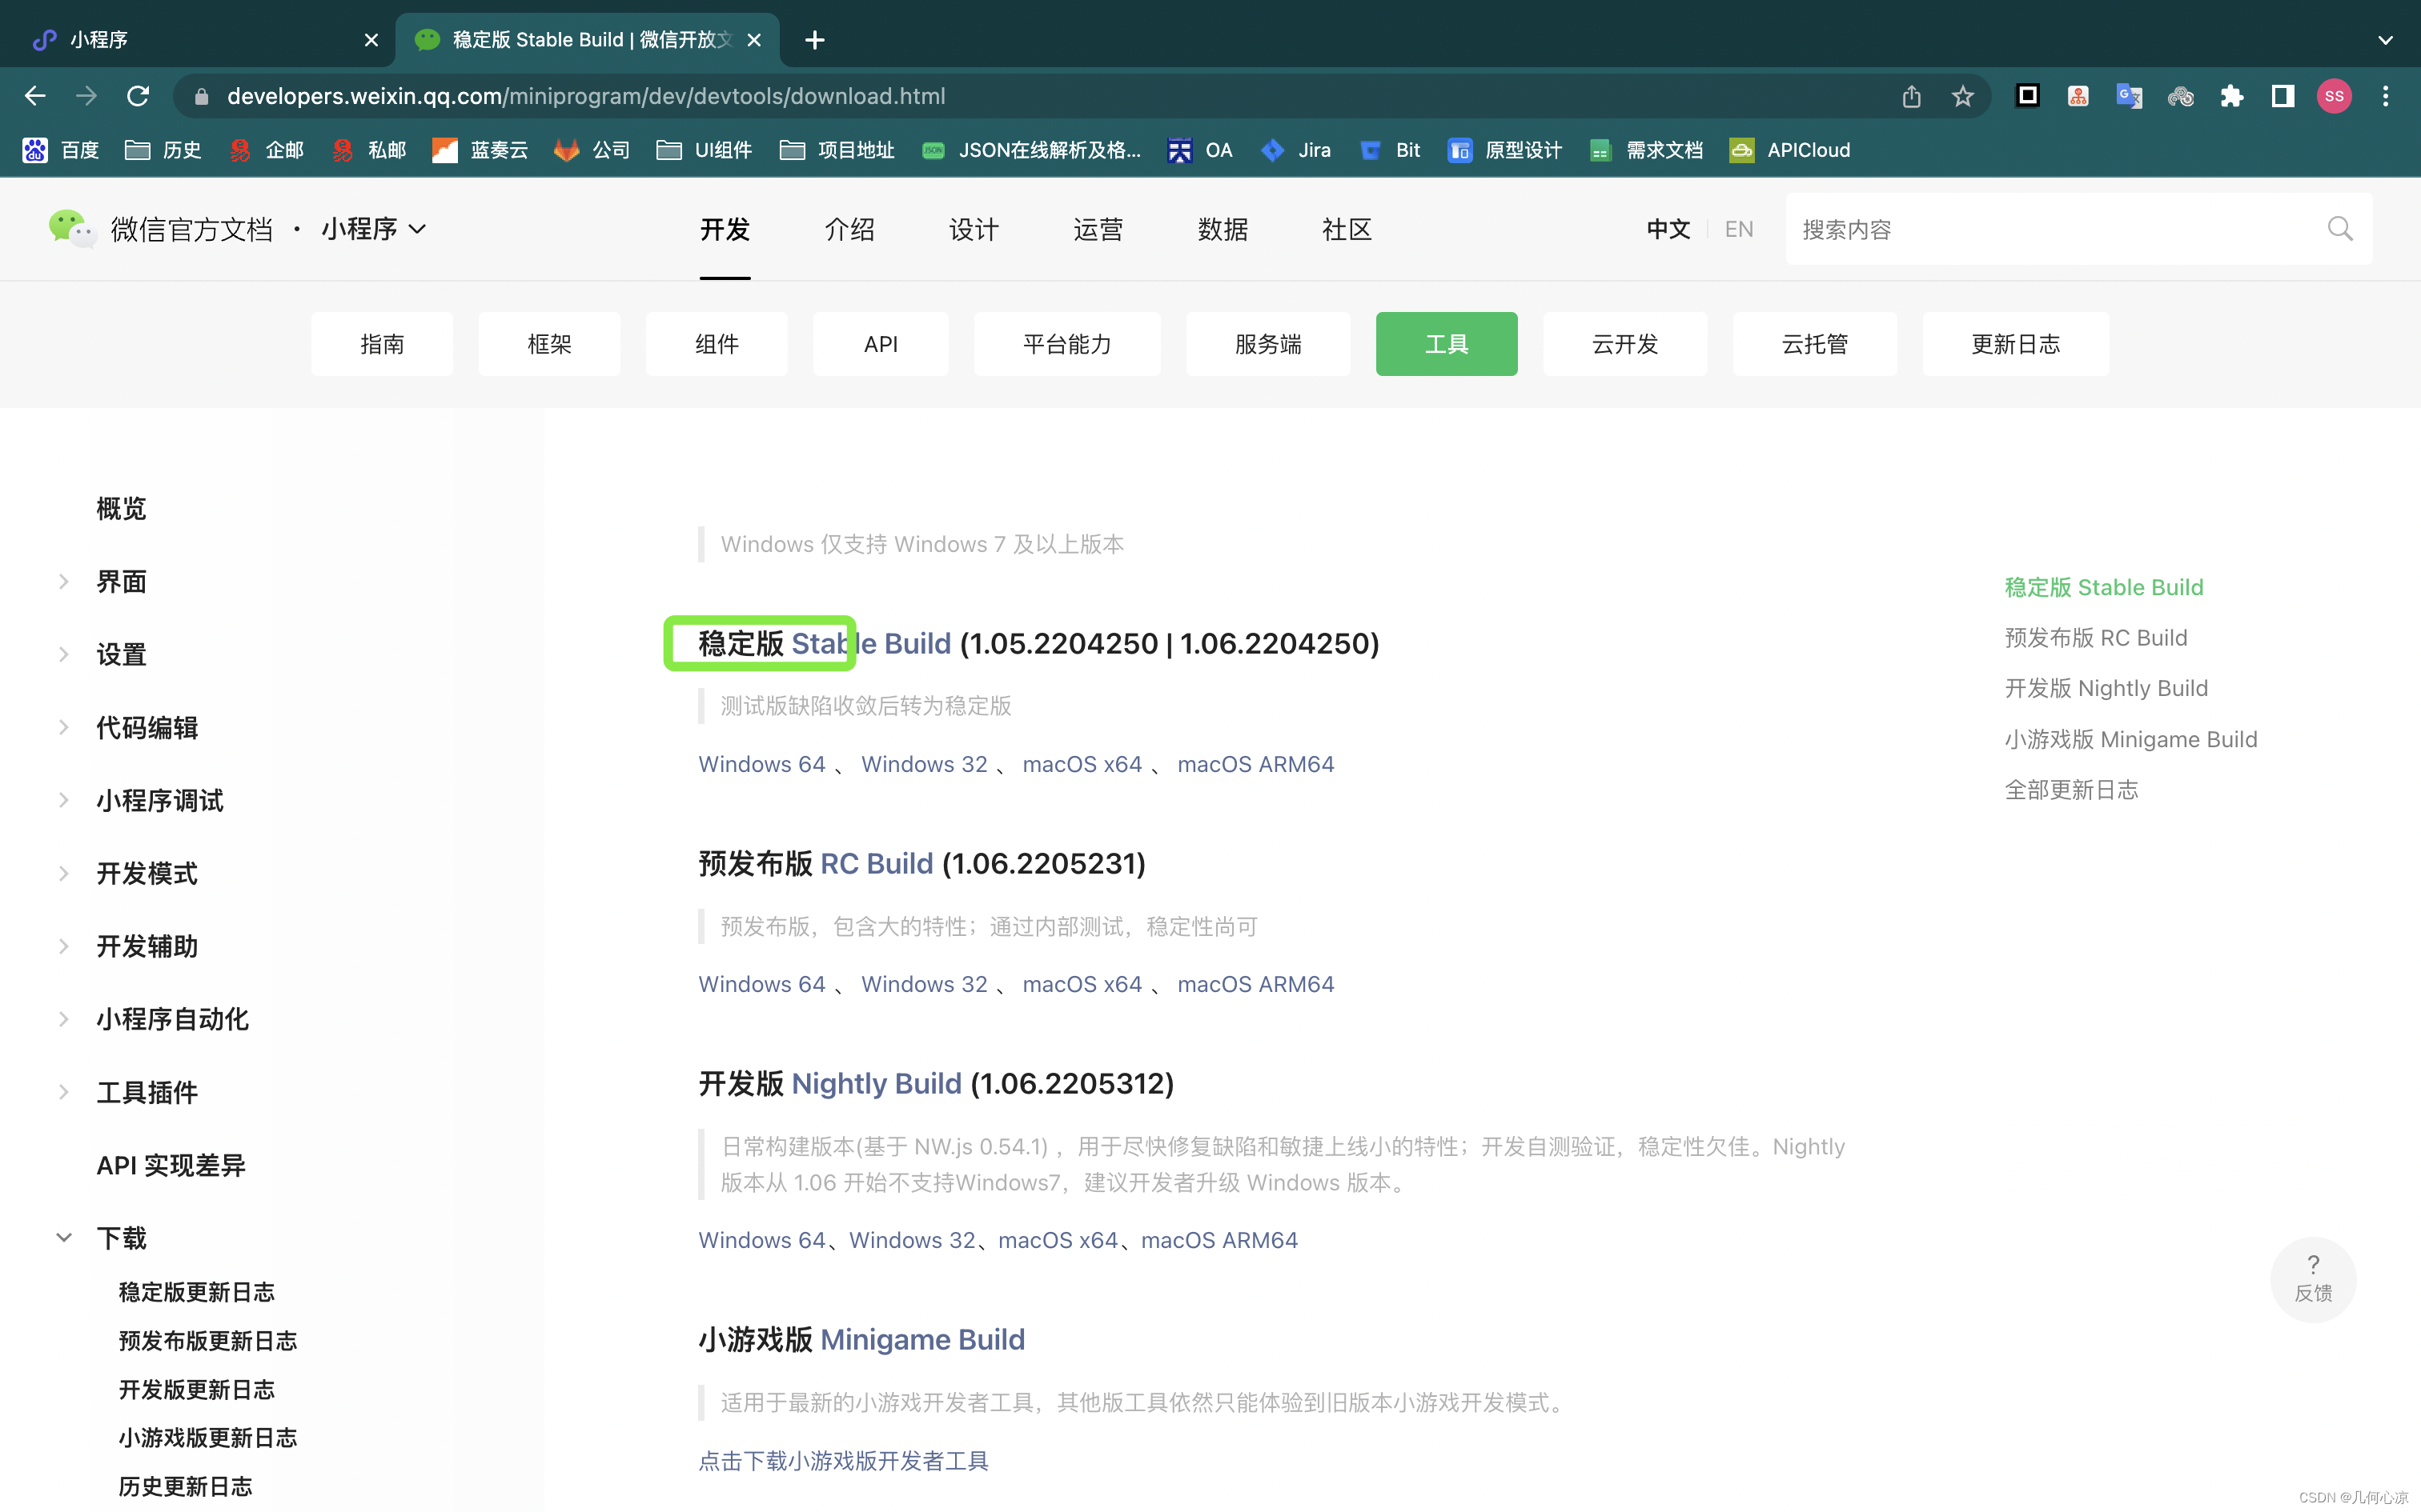The width and height of the screenshot is (2421, 1512).
Task: Select the 框架 sub-tab
Action: pyautogui.click(x=549, y=344)
